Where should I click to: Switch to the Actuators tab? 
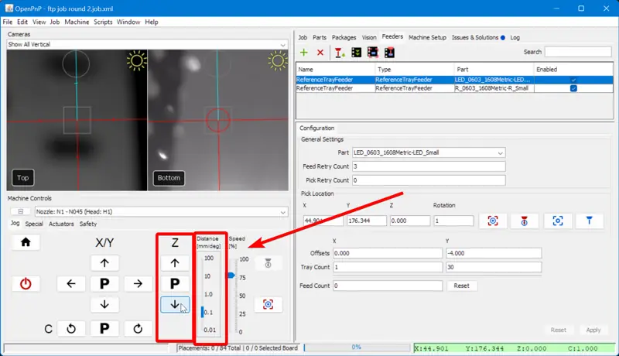point(61,224)
